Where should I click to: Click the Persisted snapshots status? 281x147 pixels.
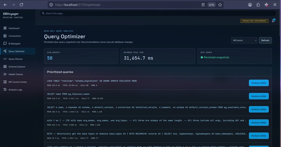click(215, 57)
